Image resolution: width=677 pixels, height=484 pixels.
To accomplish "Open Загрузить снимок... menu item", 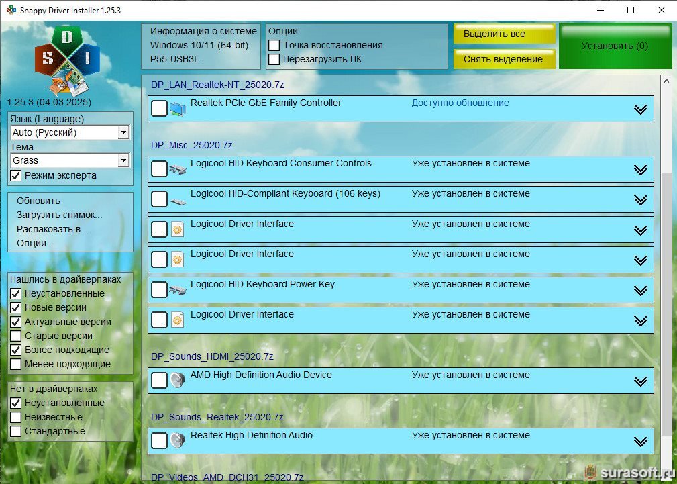I will (60, 215).
